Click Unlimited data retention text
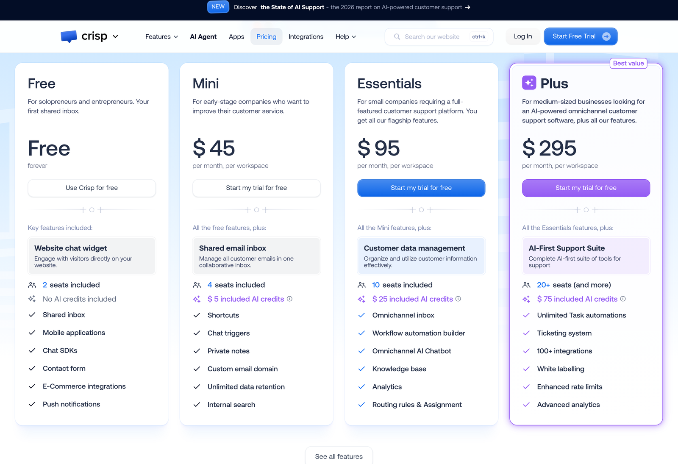 point(246,387)
